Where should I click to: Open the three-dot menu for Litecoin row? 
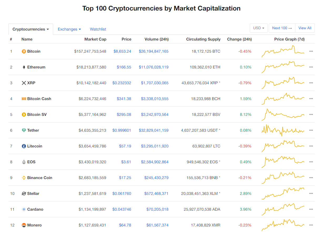pos(311,146)
